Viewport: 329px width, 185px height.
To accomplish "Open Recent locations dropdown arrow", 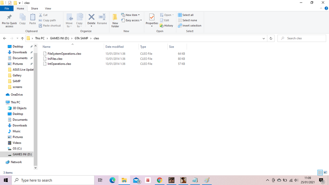I will point(17,38).
